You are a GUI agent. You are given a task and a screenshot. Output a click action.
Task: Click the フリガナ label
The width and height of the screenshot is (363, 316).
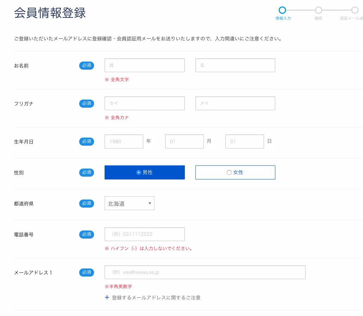click(24, 104)
